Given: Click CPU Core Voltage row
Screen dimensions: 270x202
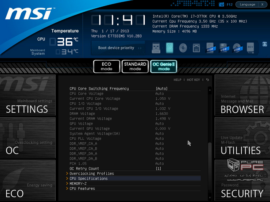Looking at the screenshot, I should pos(135,93).
